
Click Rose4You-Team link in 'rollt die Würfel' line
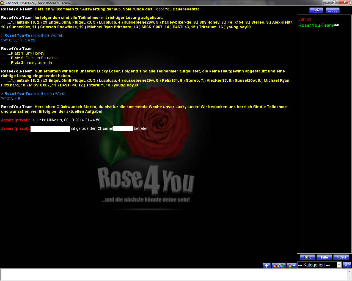[20, 35]
